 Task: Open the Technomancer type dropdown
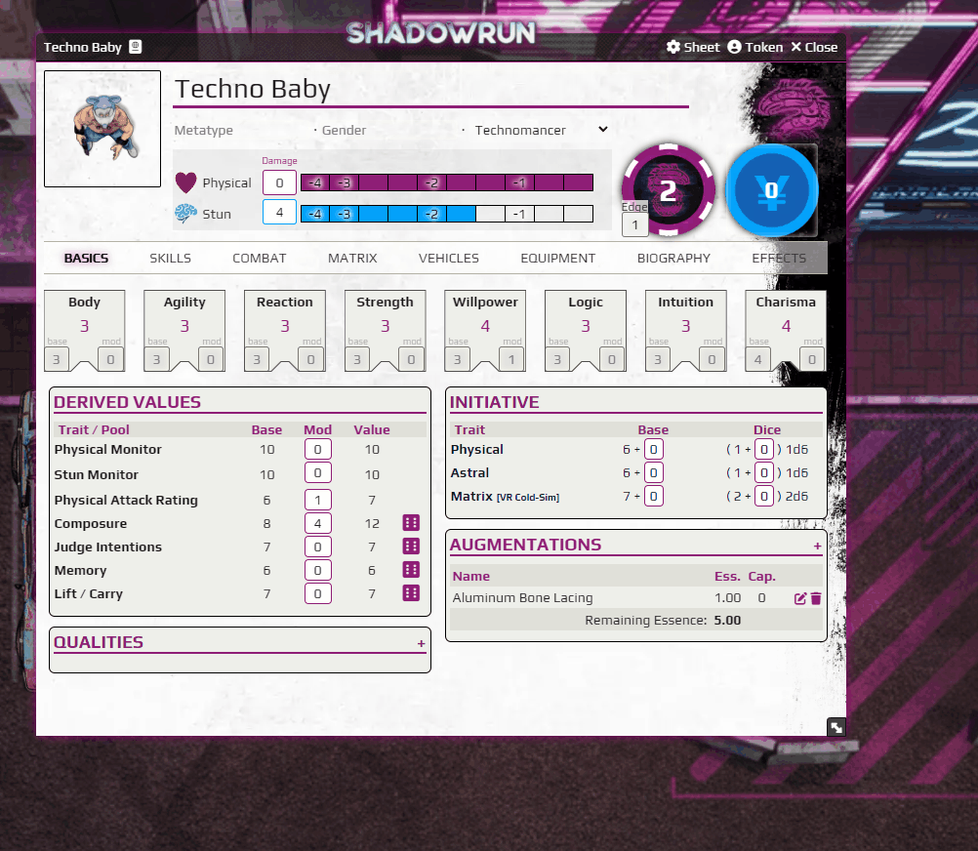(x=541, y=130)
